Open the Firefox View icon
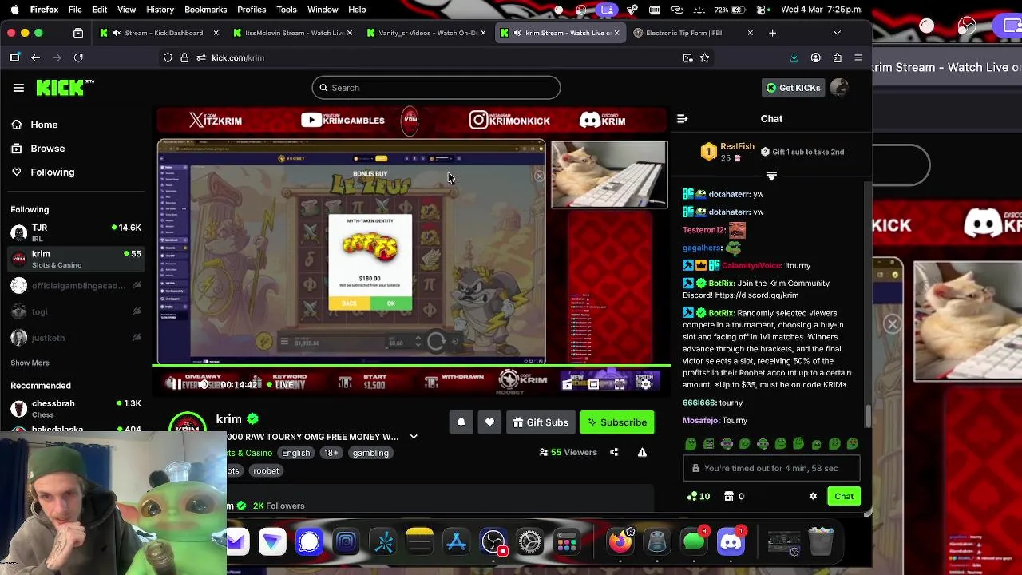This screenshot has height=575, width=1022. tap(77, 33)
